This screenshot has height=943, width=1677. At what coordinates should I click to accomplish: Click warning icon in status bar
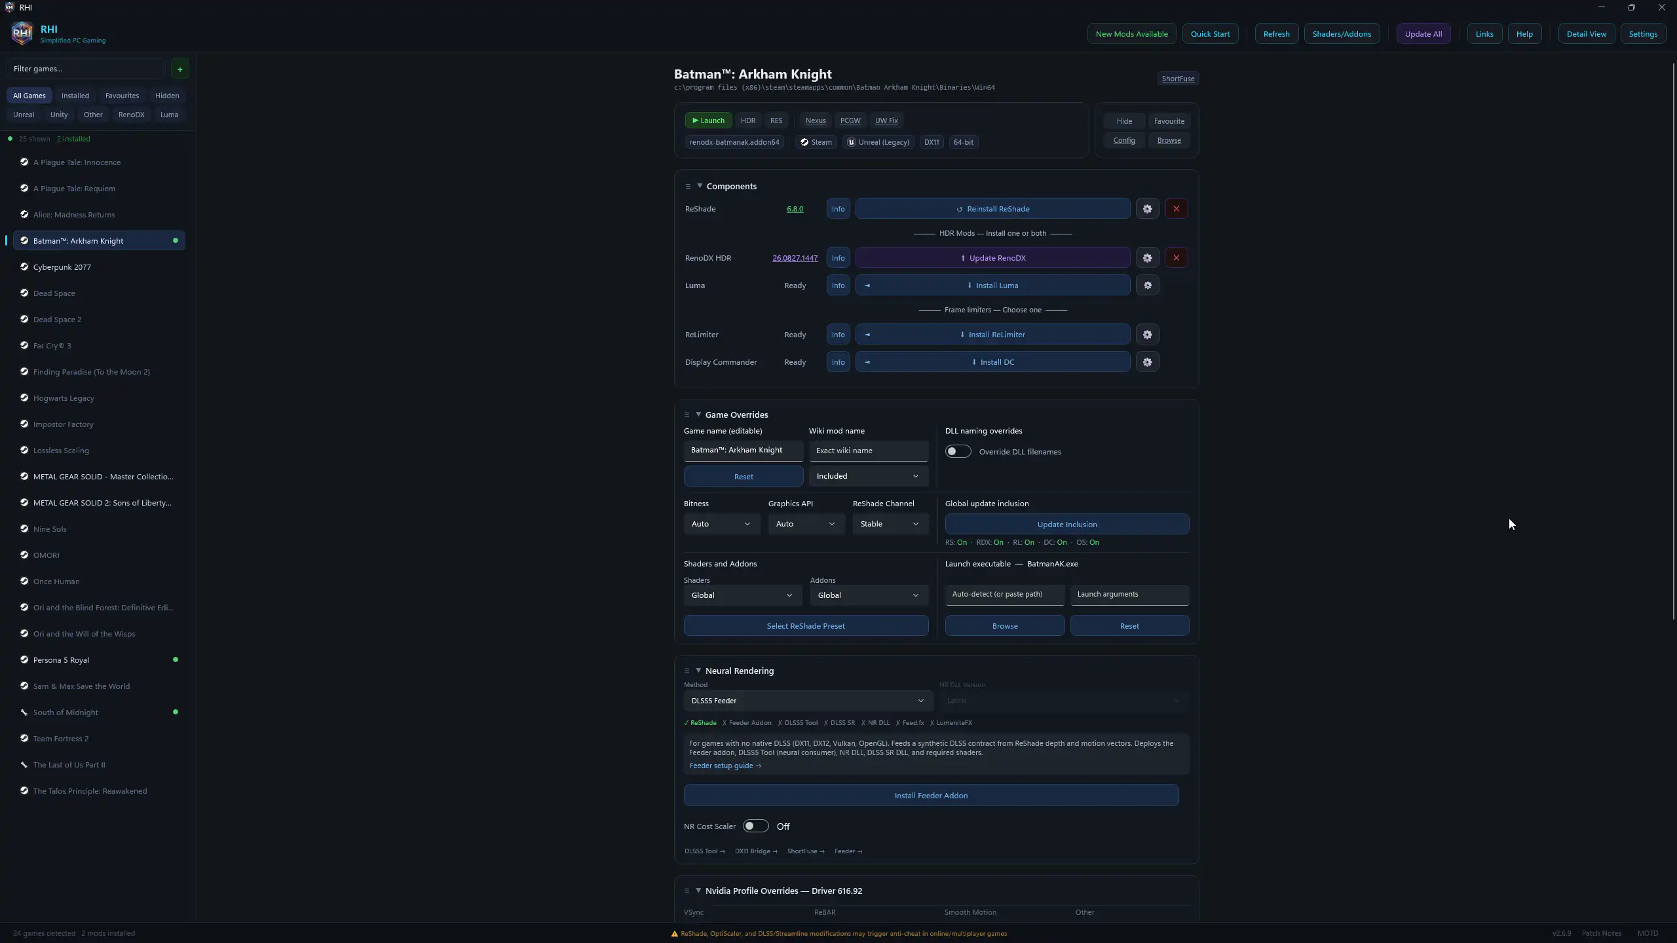[674, 934]
